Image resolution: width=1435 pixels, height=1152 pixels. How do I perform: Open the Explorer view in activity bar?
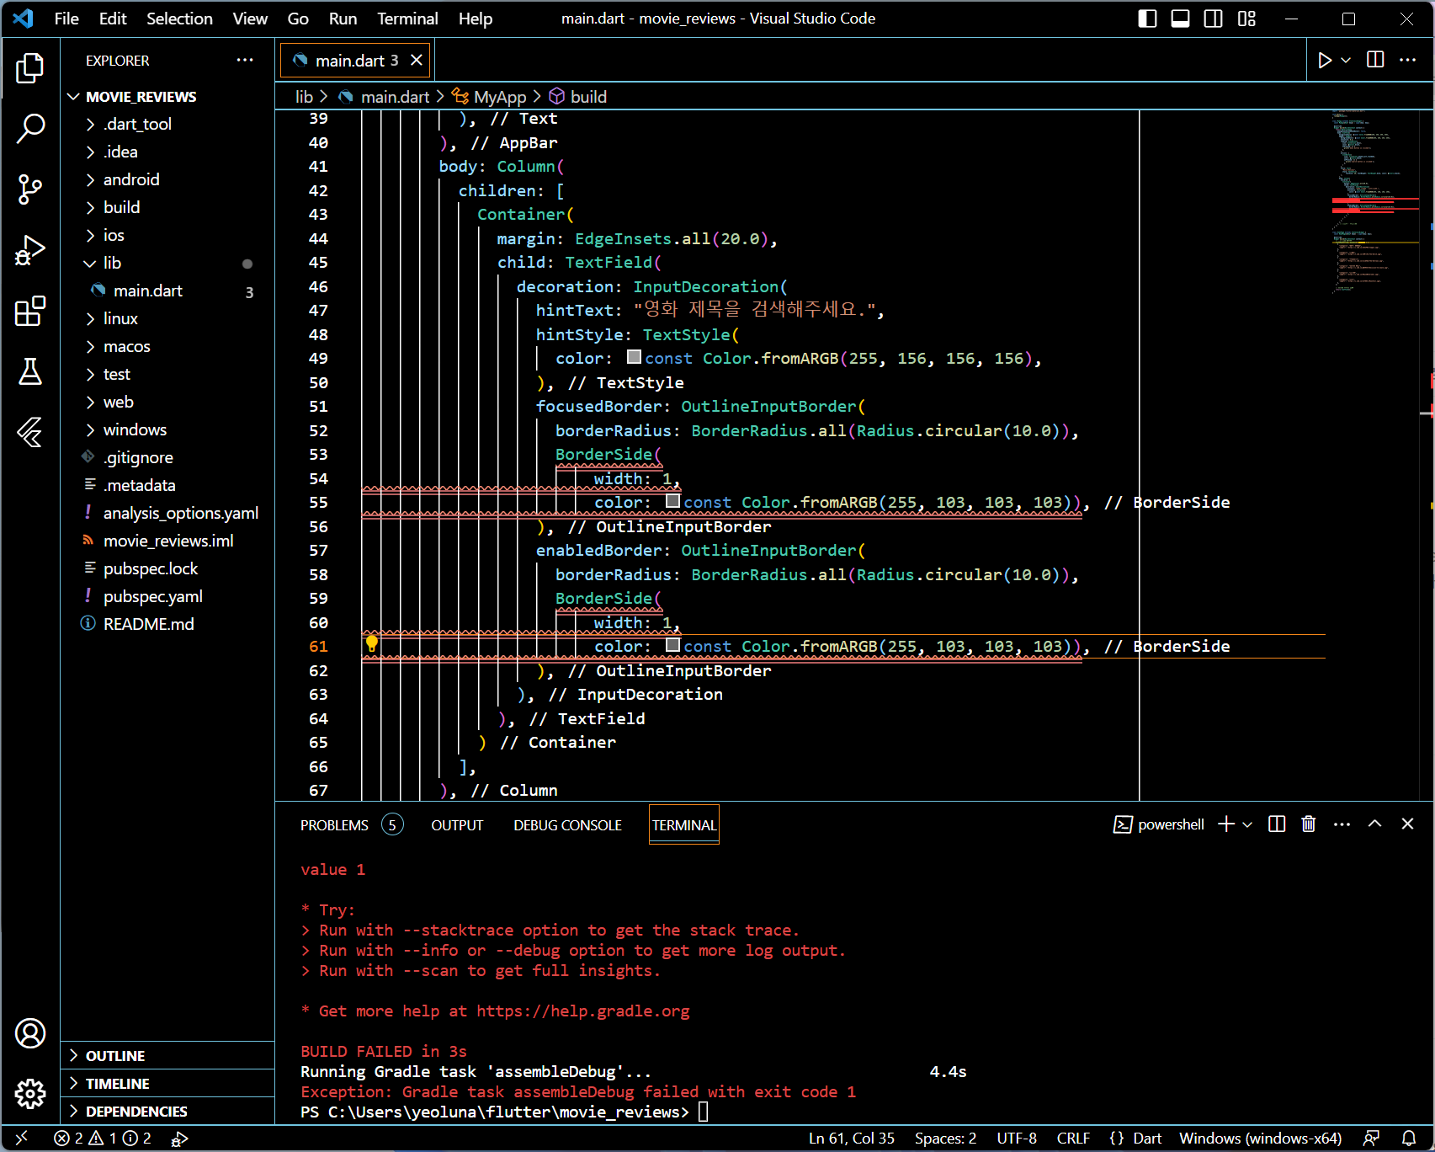(30, 68)
